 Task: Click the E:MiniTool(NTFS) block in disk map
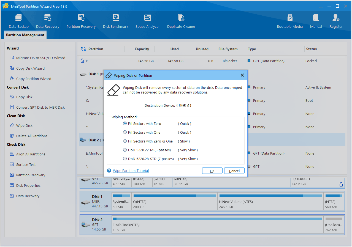point(218,224)
